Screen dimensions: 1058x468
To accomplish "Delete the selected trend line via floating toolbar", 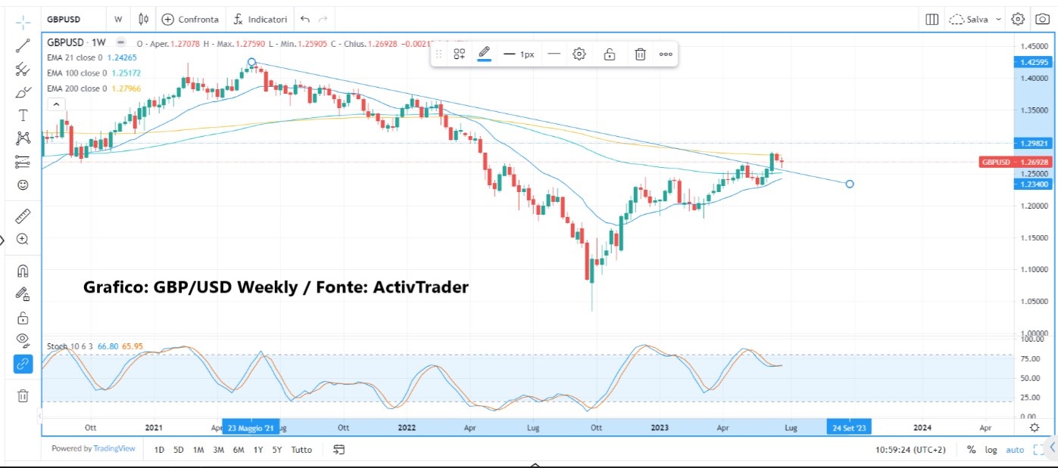I will pyautogui.click(x=640, y=54).
